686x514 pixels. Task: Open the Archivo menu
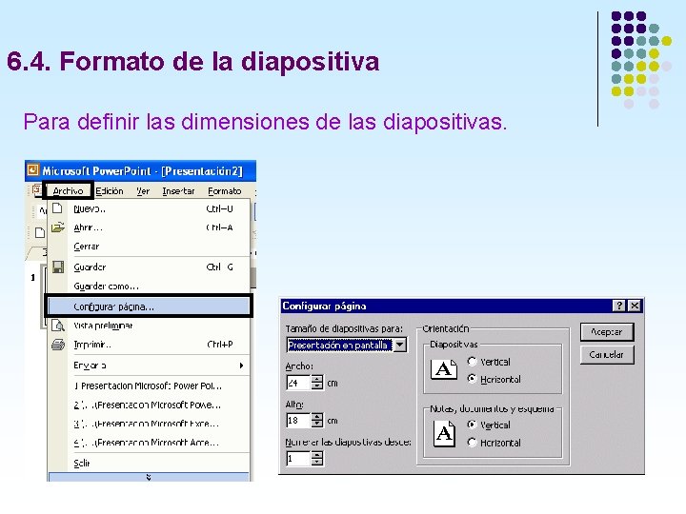[x=68, y=191]
